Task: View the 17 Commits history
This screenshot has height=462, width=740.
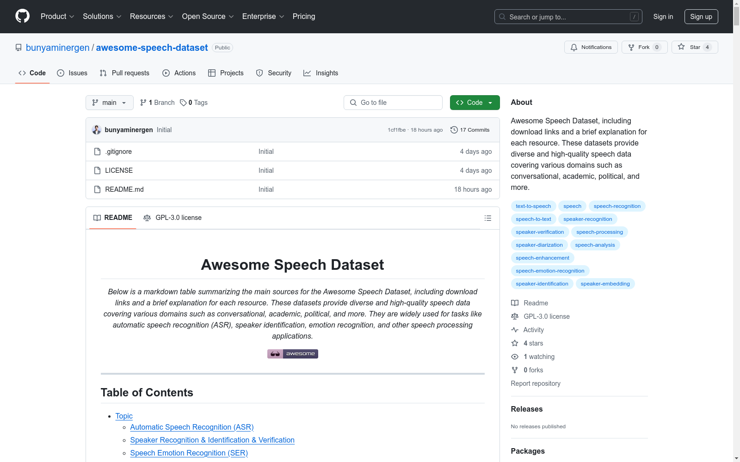Action: [470, 130]
